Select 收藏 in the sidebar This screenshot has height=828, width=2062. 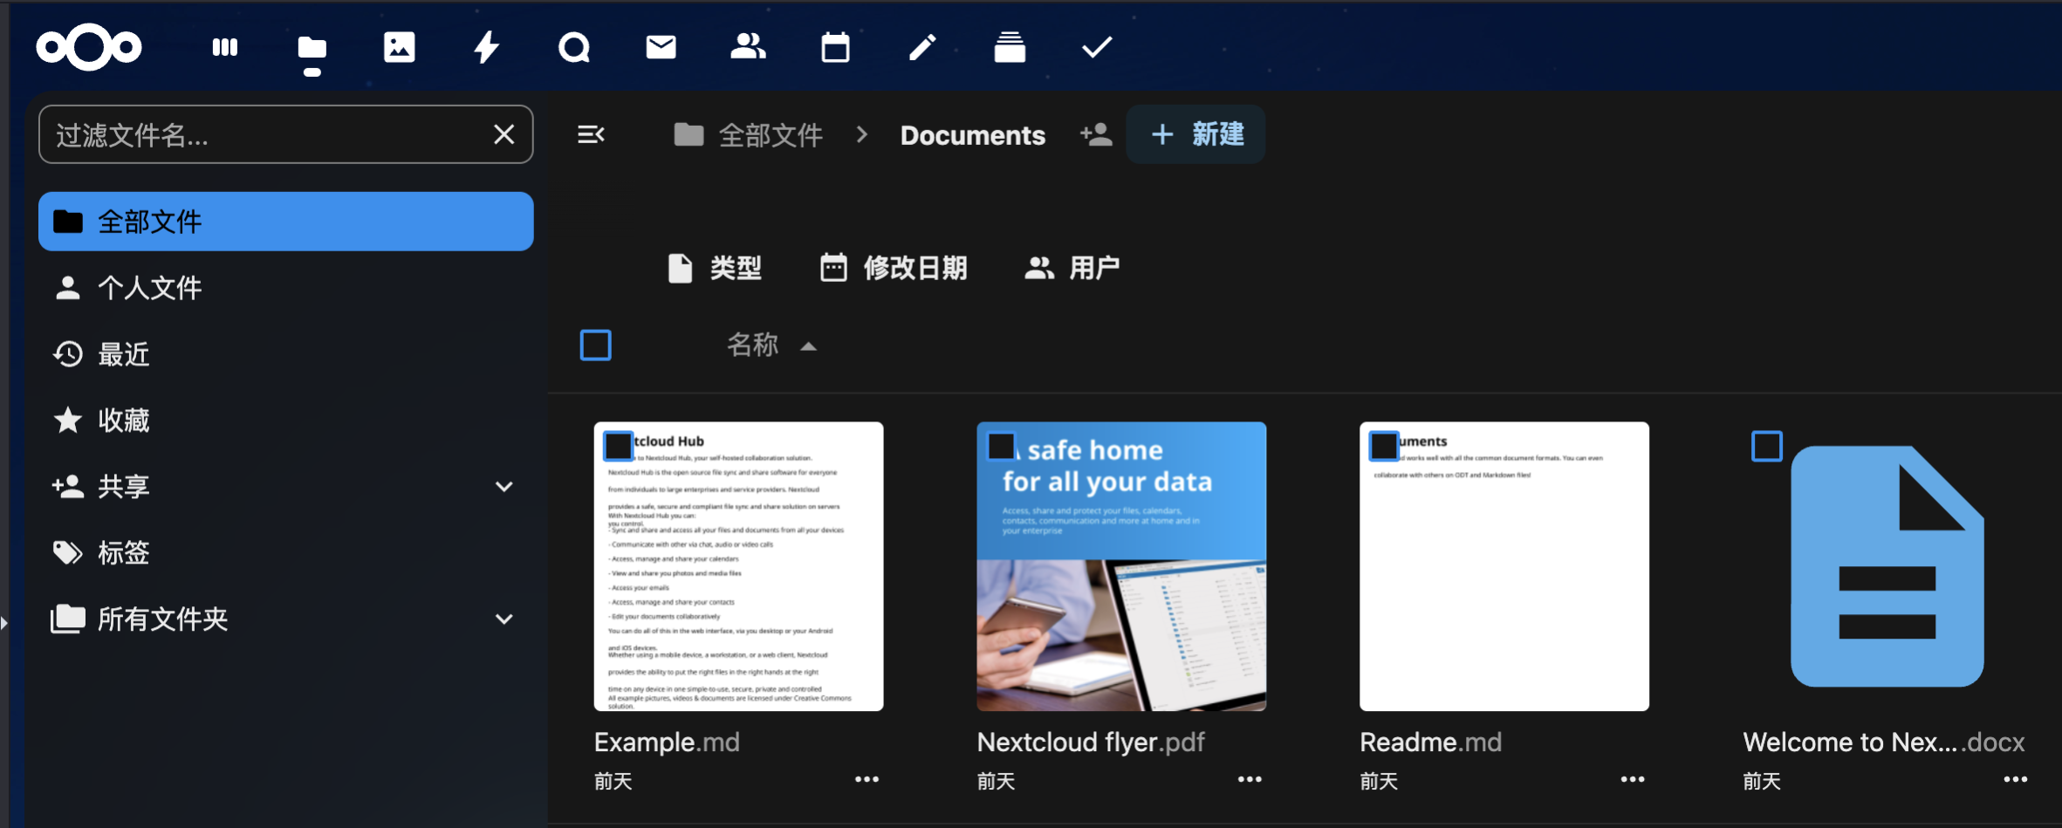[124, 421]
